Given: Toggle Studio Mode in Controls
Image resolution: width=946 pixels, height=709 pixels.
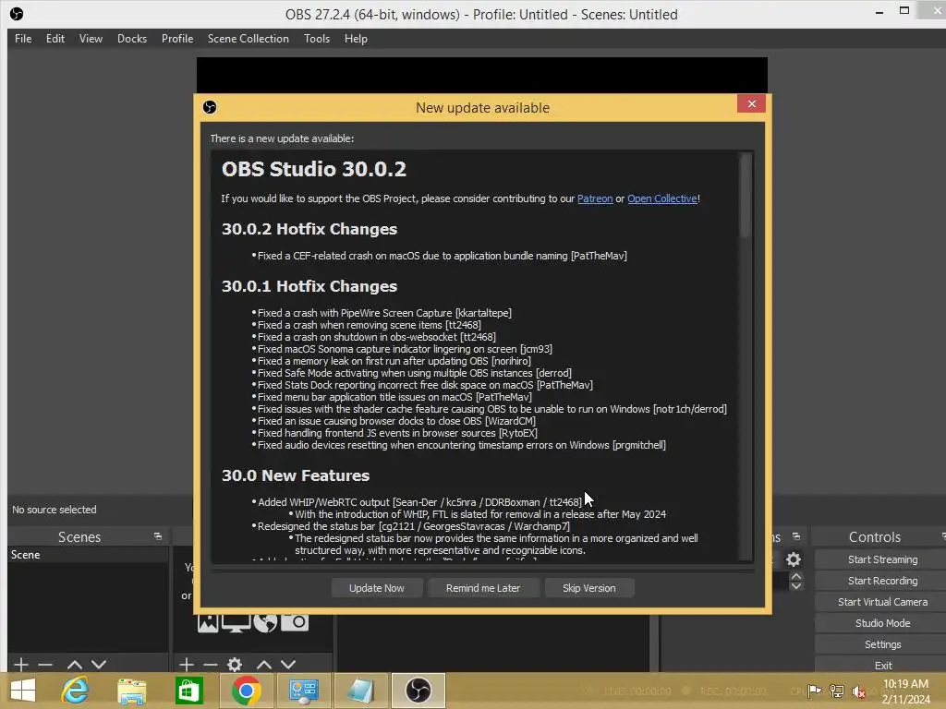Looking at the screenshot, I should click(882, 623).
